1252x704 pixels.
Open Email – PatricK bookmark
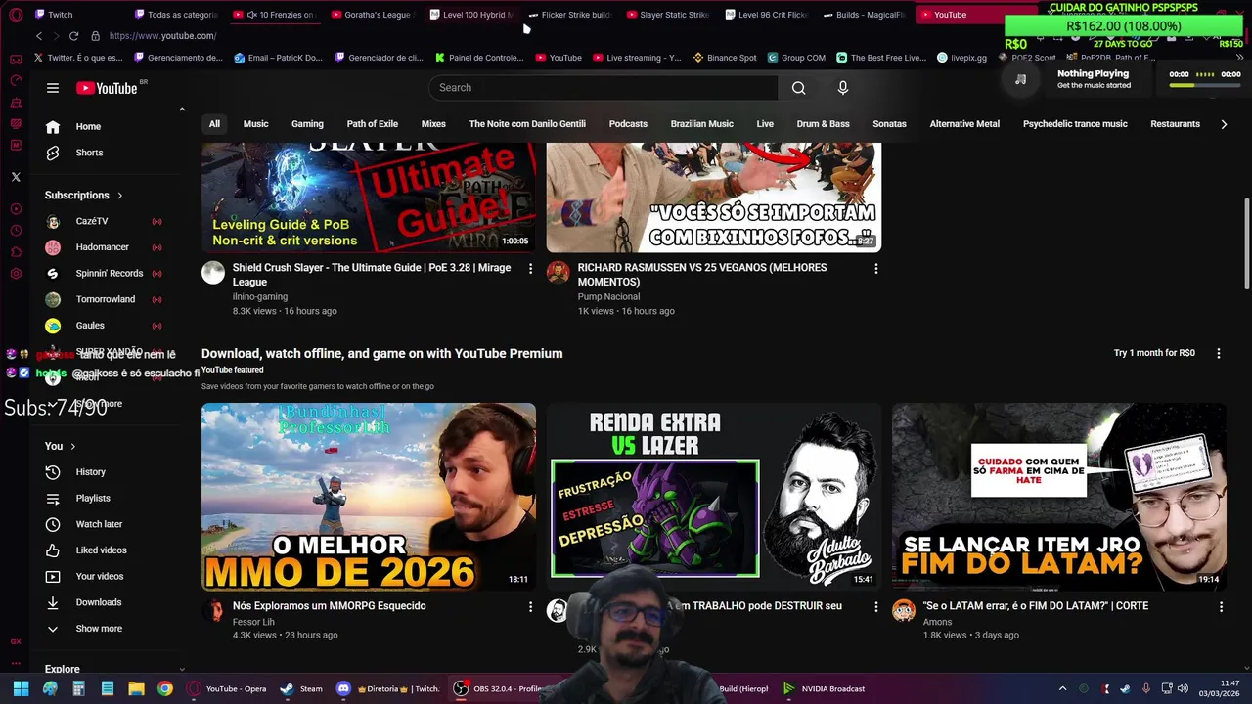pos(279,58)
